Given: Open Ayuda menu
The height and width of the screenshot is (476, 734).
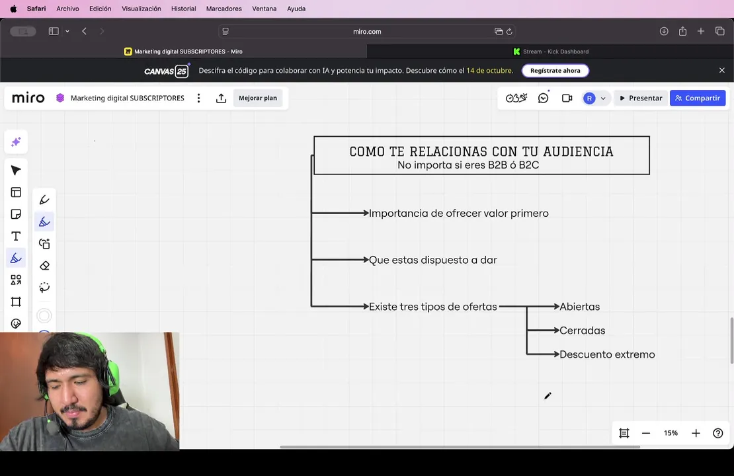Looking at the screenshot, I should (x=296, y=9).
